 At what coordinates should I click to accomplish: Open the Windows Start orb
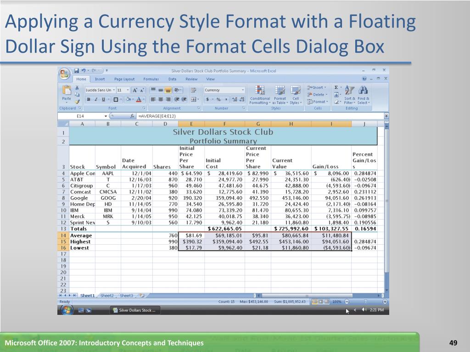[67, 310]
